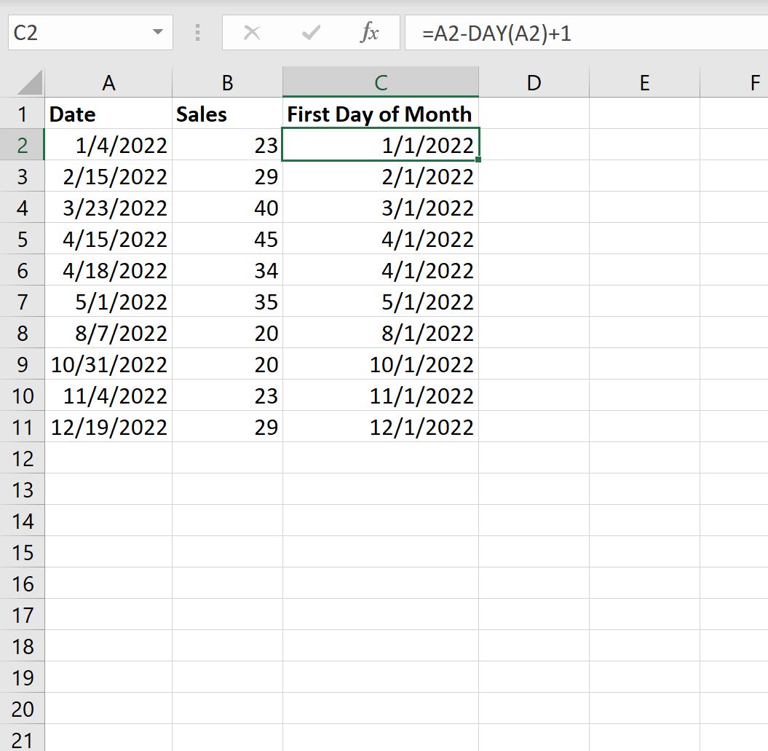Click the Select All corner triangle
The width and height of the screenshot is (768, 751).
coord(29,82)
